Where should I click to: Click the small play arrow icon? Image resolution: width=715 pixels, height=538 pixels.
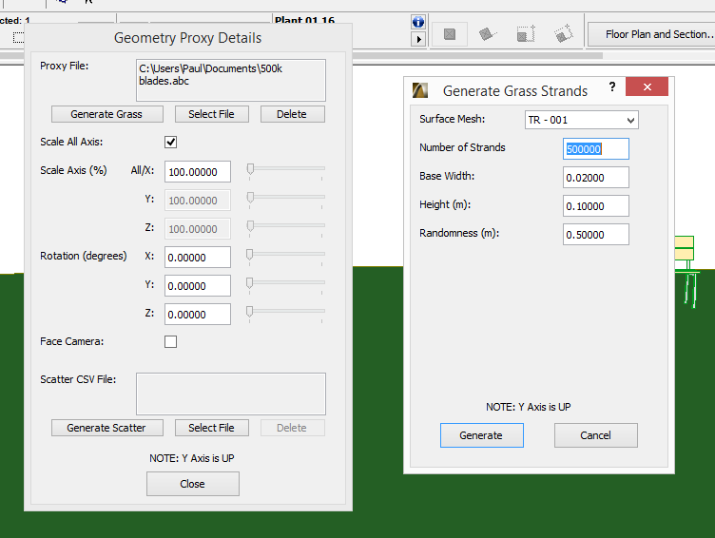[x=418, y=39]
